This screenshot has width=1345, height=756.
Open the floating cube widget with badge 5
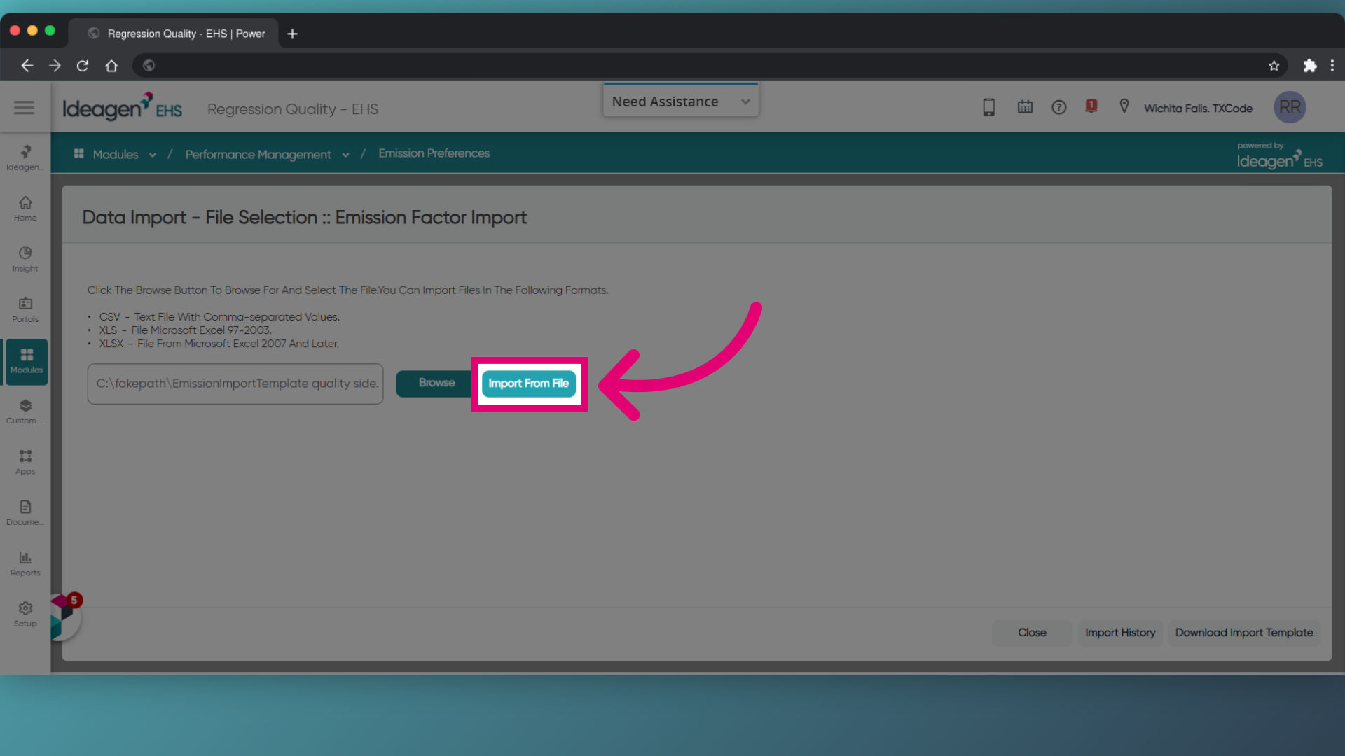pyautogui.click(x=65, y=616)
